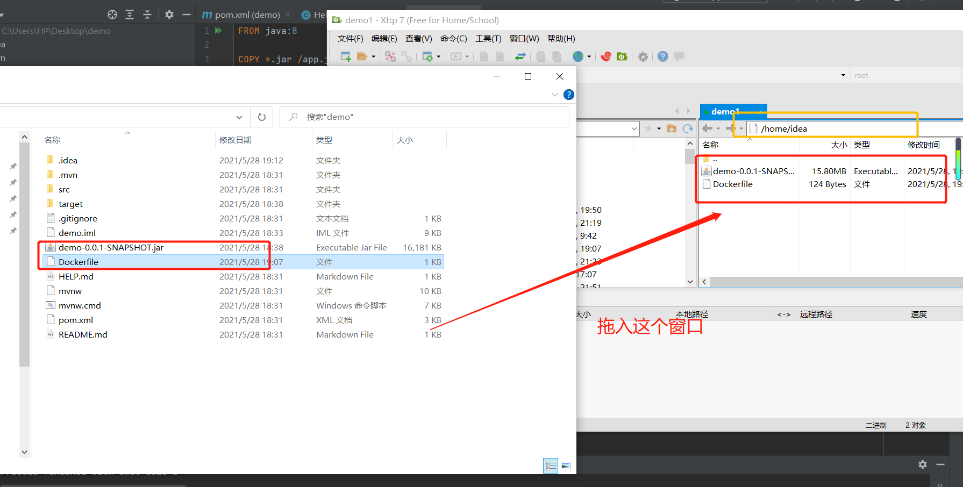
Task: Click the Explorer search "demo" box
Action: coord(424,117)
